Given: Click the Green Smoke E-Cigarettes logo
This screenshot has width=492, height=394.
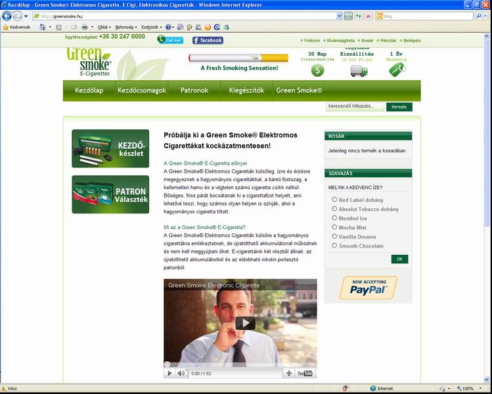Looking at the screenshot, I should point(89,62).
